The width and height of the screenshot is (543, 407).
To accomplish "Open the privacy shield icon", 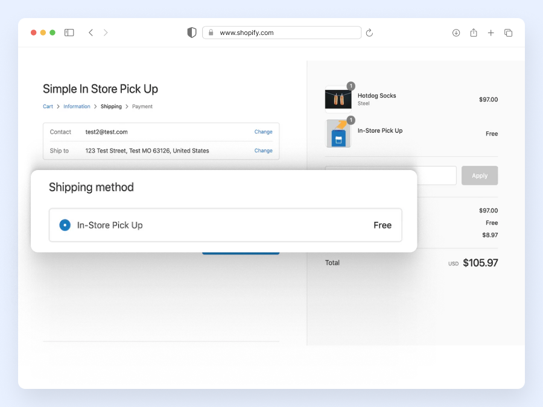I will [x=192, y=33].
